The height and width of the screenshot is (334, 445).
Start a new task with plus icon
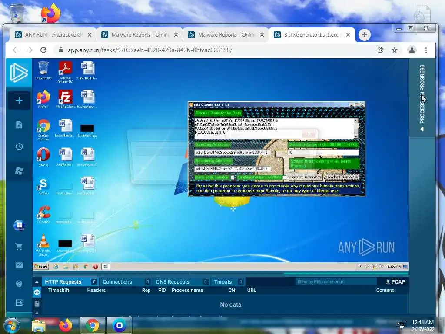(x=19, y=100)
